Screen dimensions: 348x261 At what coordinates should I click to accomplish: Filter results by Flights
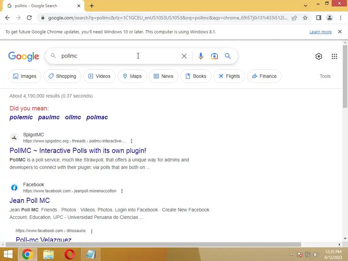(229, 76)
